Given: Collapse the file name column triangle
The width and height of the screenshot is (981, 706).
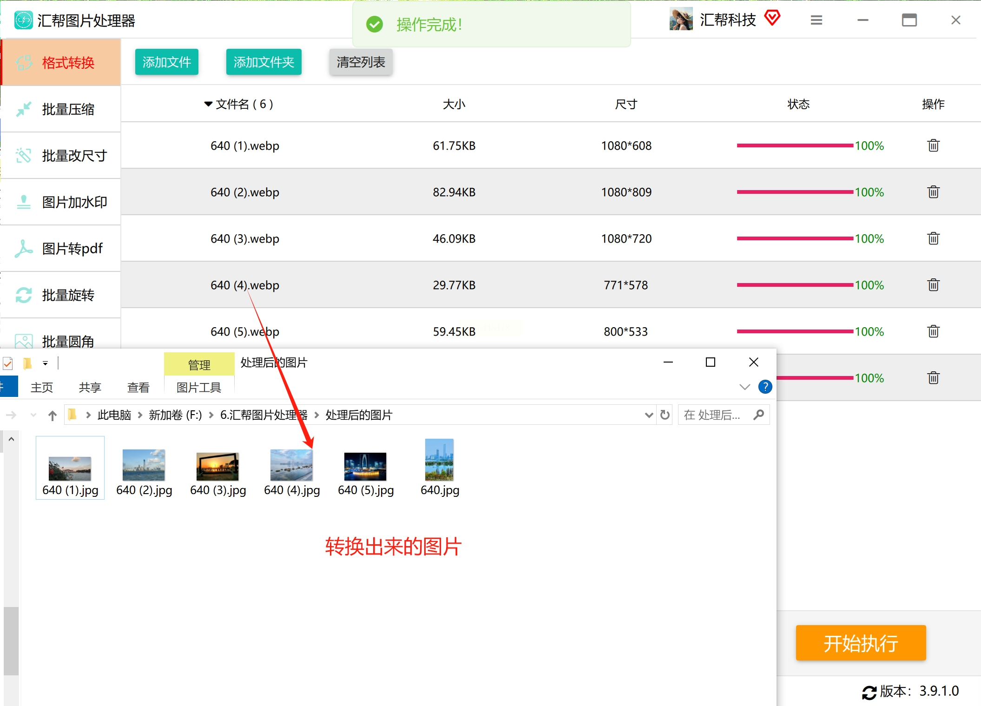Looking at the screenshot, I should click(208, 104).
